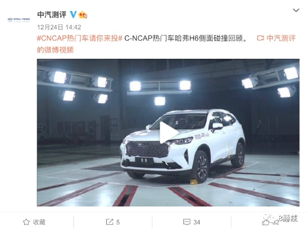Like the post with thumbs-up icon
The height and width of the screenshot is (232, 308).
pos(266,223)
